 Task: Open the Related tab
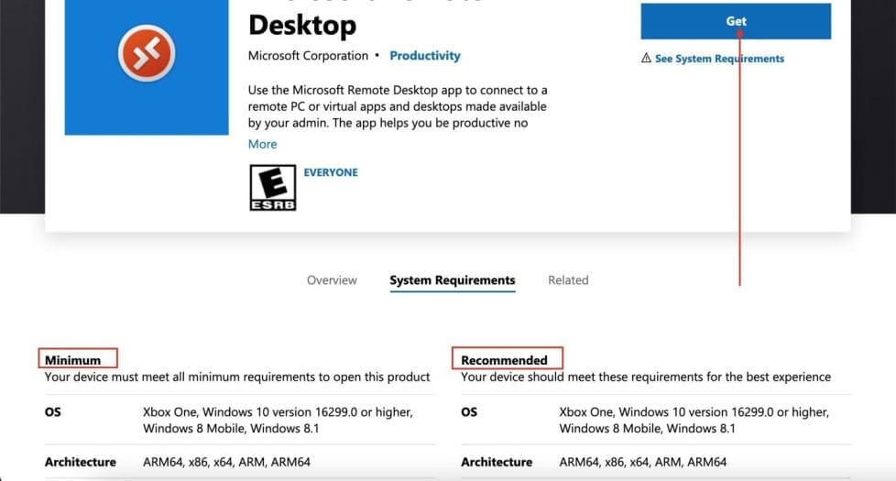point(568,280)
